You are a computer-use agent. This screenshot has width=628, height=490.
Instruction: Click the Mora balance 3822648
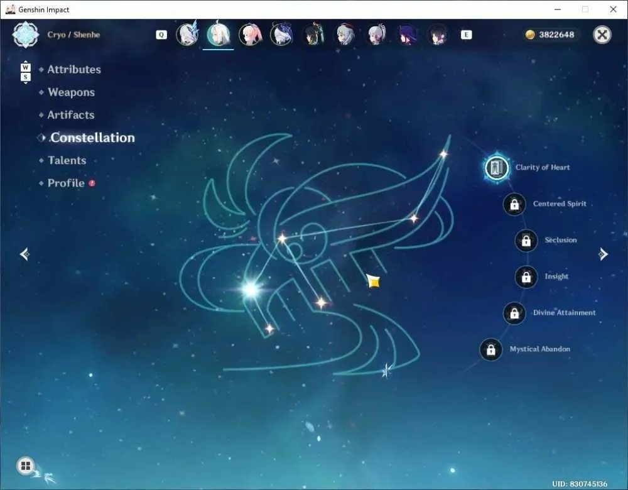(556, 35)
